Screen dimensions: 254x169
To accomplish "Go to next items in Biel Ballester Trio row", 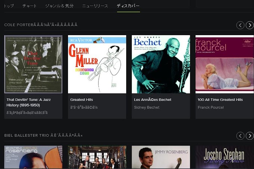I will coord(250,136).
